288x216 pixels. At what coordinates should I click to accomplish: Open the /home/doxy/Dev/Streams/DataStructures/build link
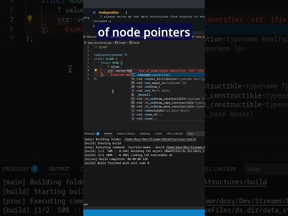(160, 139)
